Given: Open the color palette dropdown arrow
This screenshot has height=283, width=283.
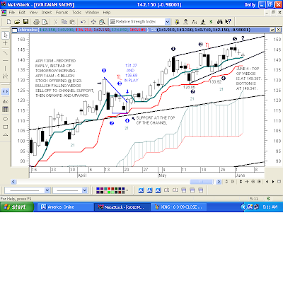Looking at the screenshot, I should pos(127,190).
